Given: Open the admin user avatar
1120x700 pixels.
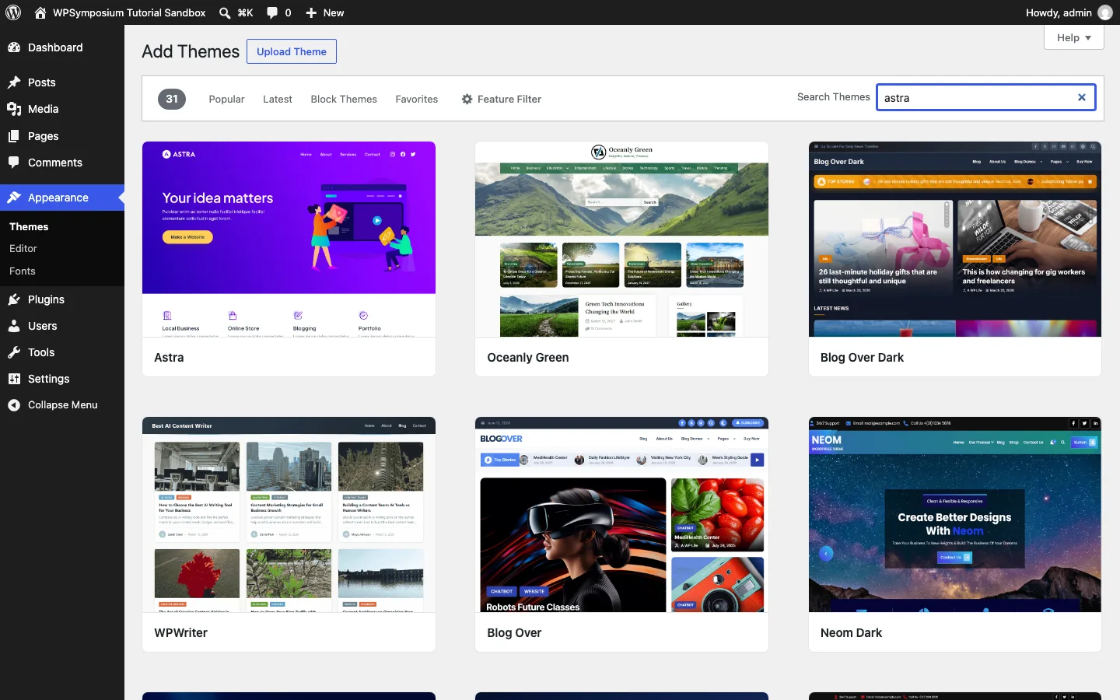Looking at the screenshot, I should pos(1105,12).
